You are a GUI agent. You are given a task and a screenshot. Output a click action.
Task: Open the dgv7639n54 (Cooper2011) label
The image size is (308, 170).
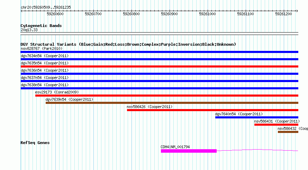pyautogui.click(x=69, y=99)
